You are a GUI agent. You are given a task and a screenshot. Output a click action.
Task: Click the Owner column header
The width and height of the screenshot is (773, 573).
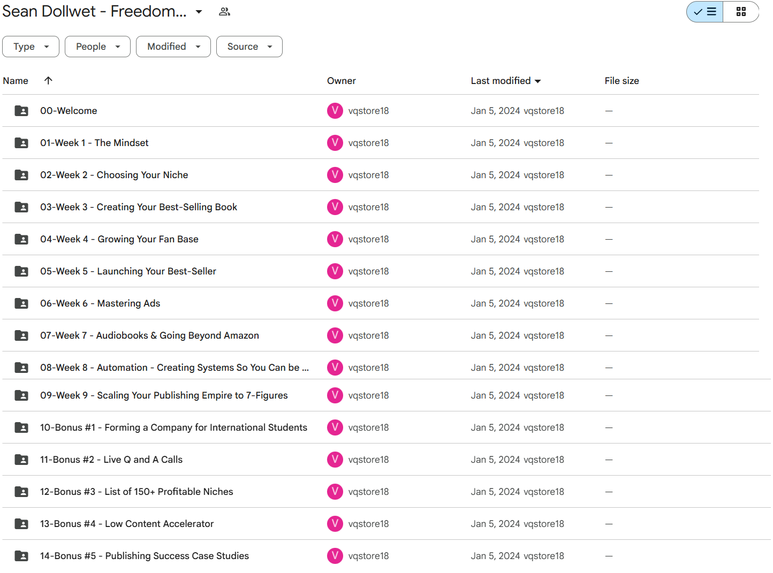[342, 81]
